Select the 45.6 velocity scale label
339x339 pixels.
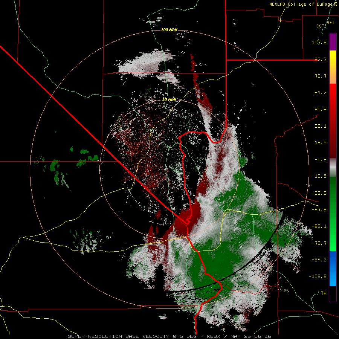(321, 109)
